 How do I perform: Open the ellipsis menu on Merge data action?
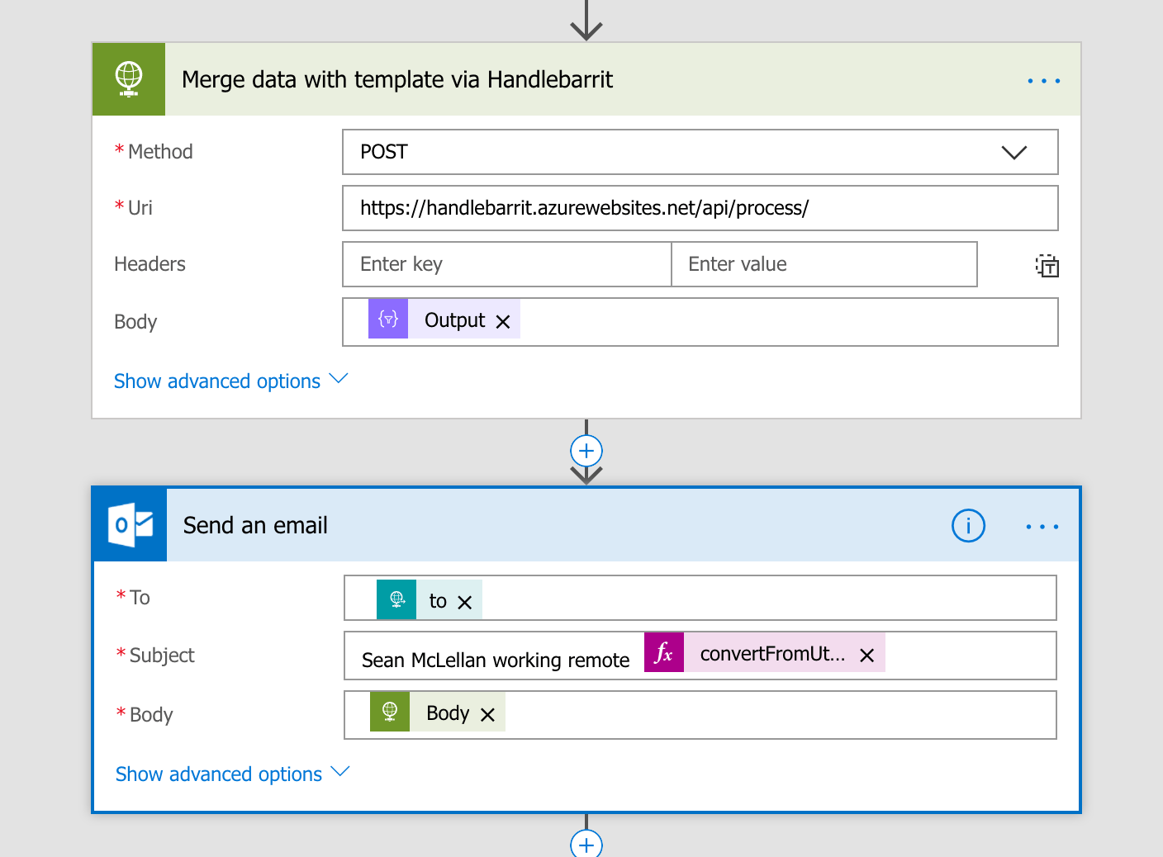click(1043, 80)
